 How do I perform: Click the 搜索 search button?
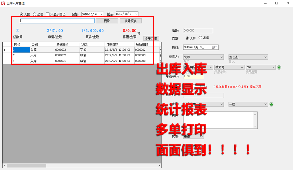click(x=107, y=21)
